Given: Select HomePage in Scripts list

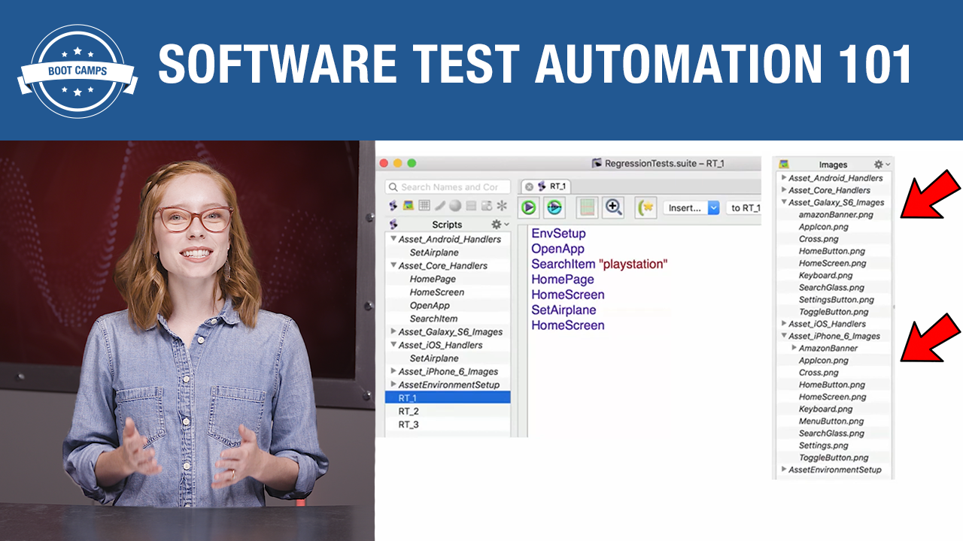Looking at the screenshot, I should tap(433, 279).
